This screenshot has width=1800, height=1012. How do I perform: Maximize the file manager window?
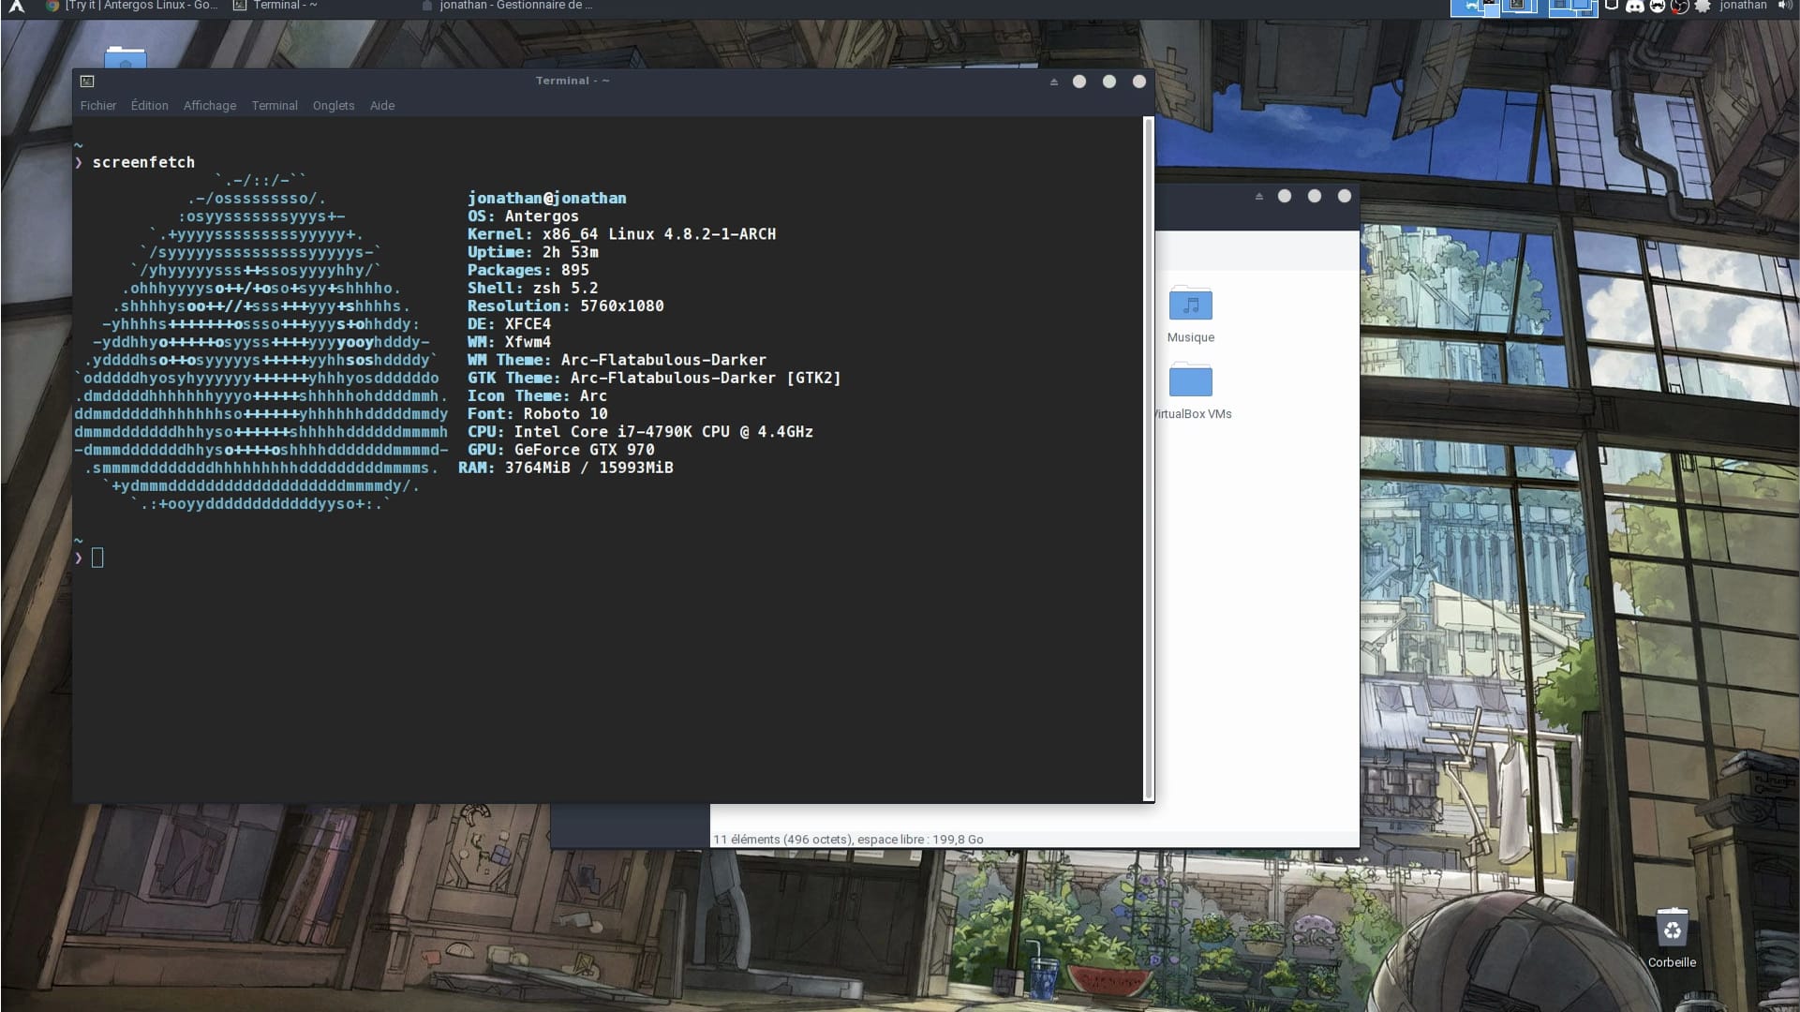[1315, 196]
